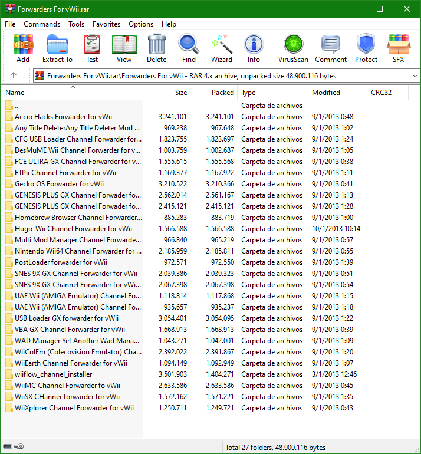This screenshot has width=421, height=454.
Task: Click folder icon beside Gecko OS Forwarder
Action: [9, 184]
